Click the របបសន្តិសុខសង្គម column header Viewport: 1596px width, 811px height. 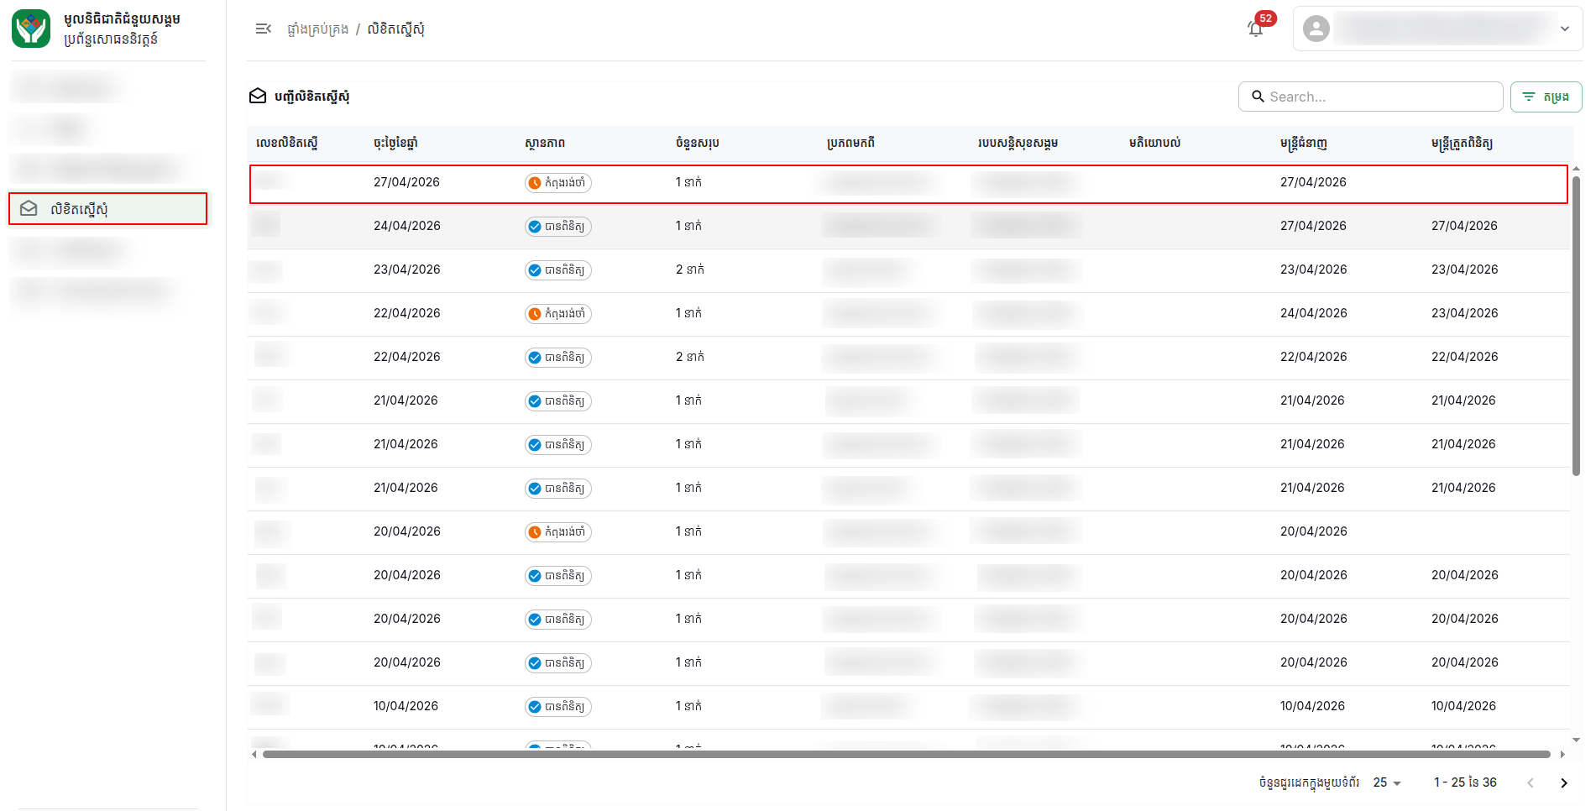click(x=1018, y=143)
